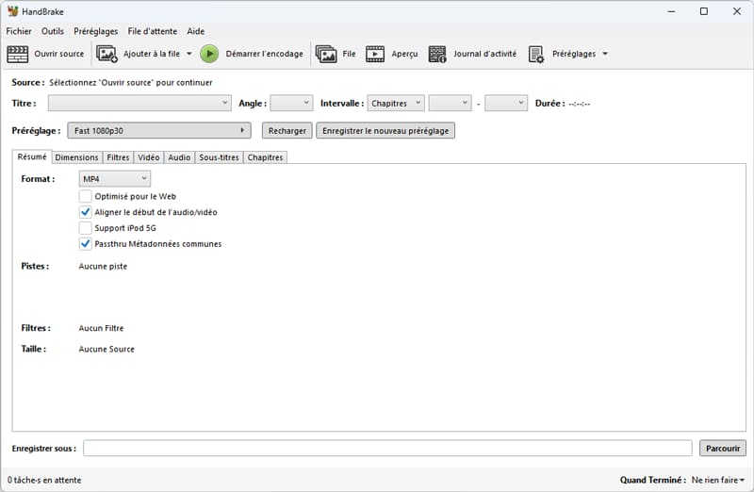Click the Ajouter à la file icon

(x=107, y=54)
